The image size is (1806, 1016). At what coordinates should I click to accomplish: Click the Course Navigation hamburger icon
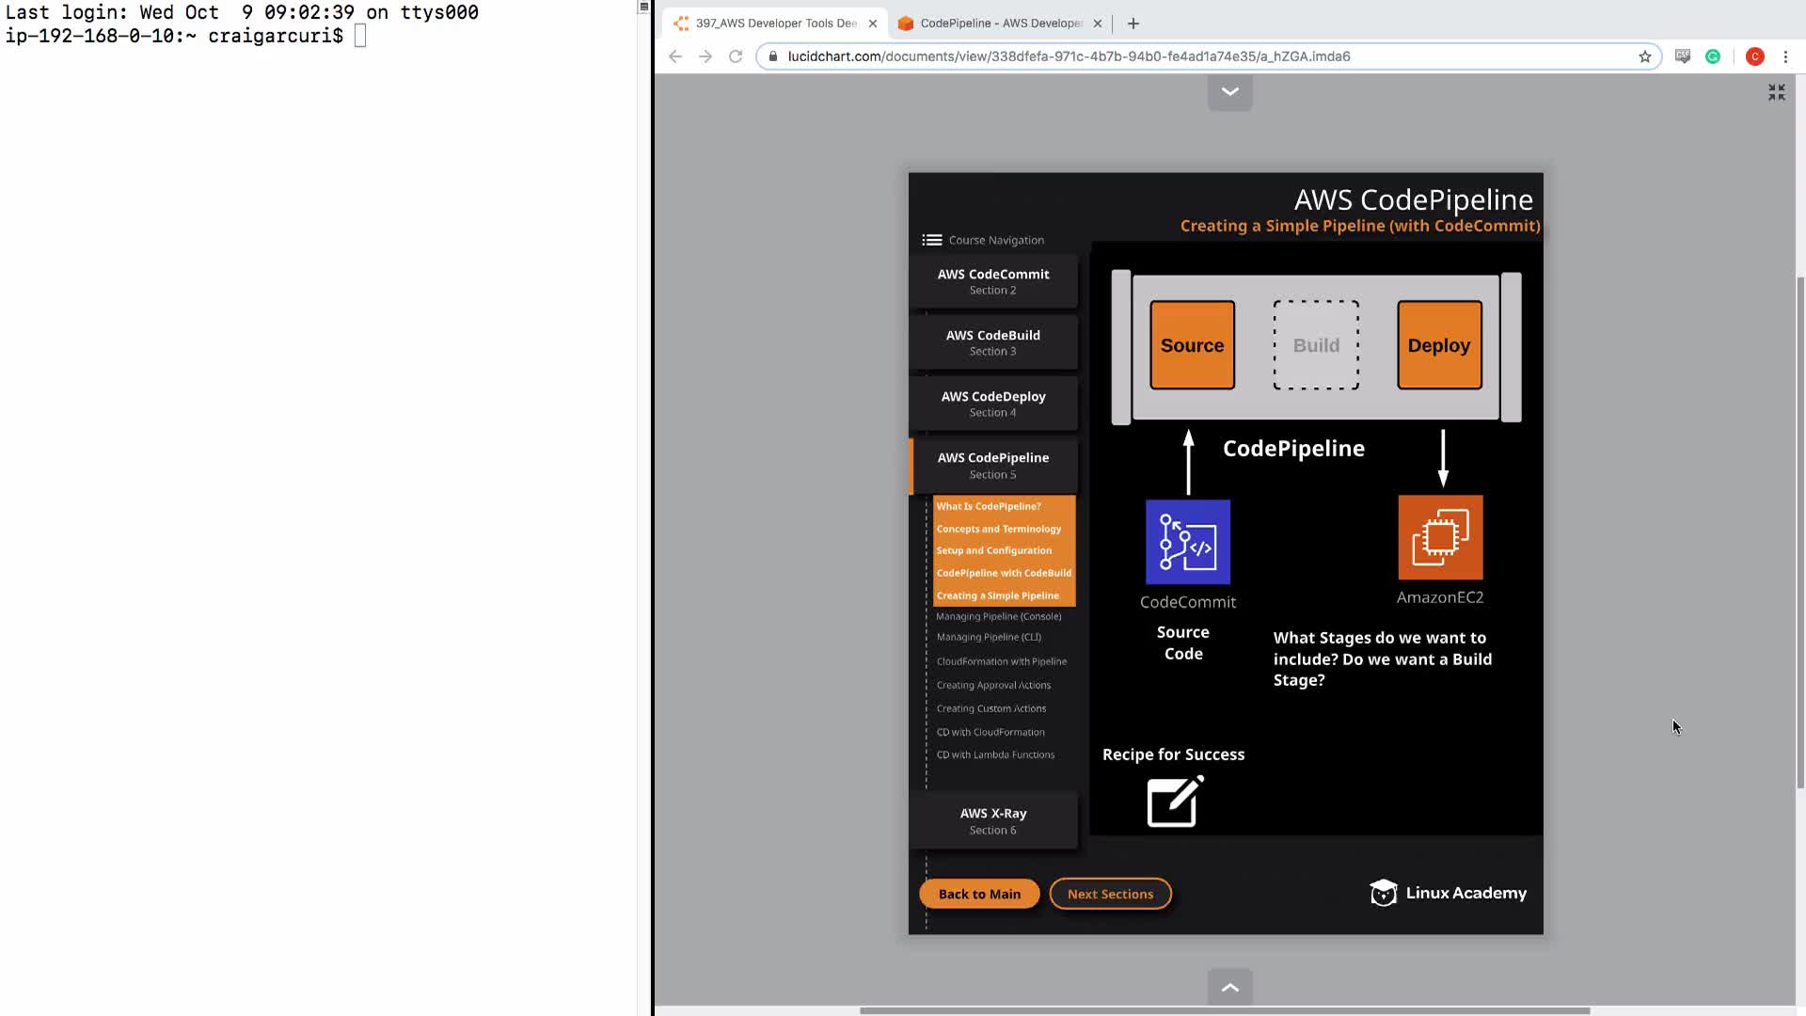coord(931,240)
